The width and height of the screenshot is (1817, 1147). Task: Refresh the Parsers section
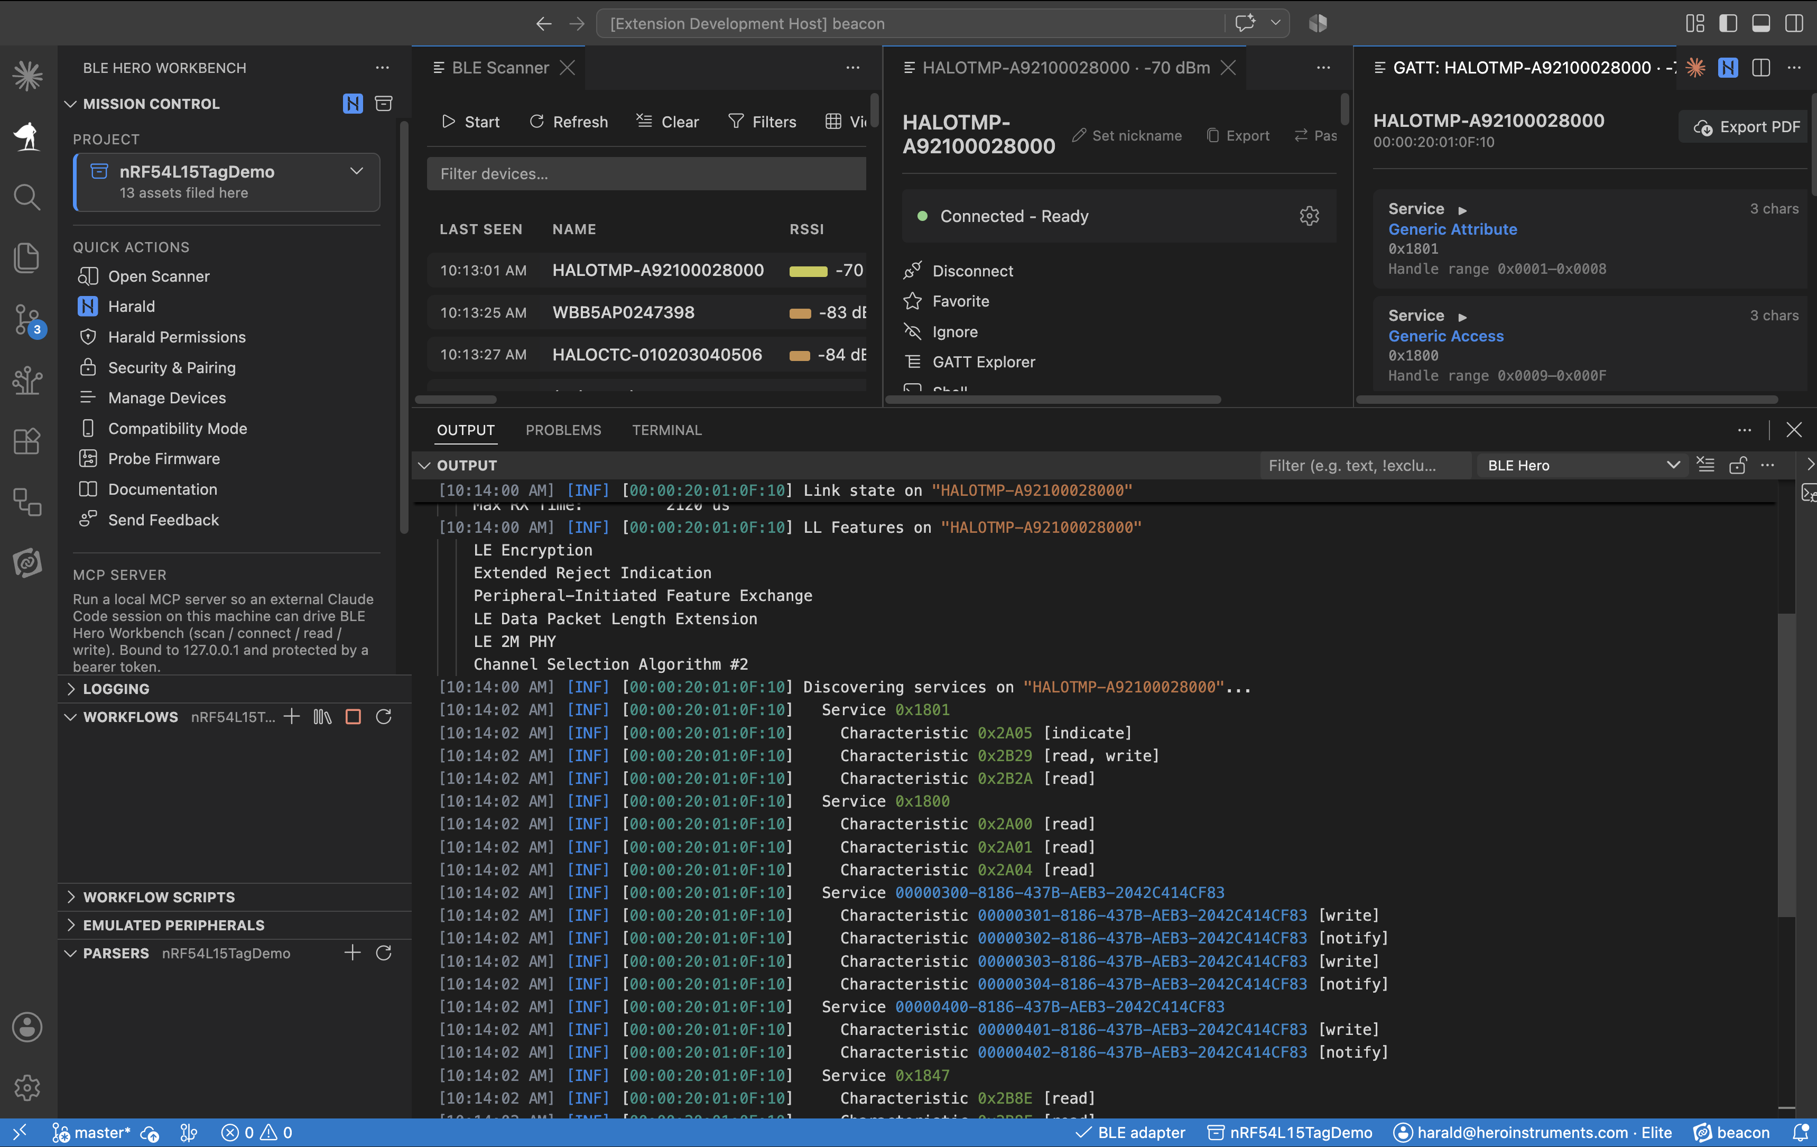(383, 953)
